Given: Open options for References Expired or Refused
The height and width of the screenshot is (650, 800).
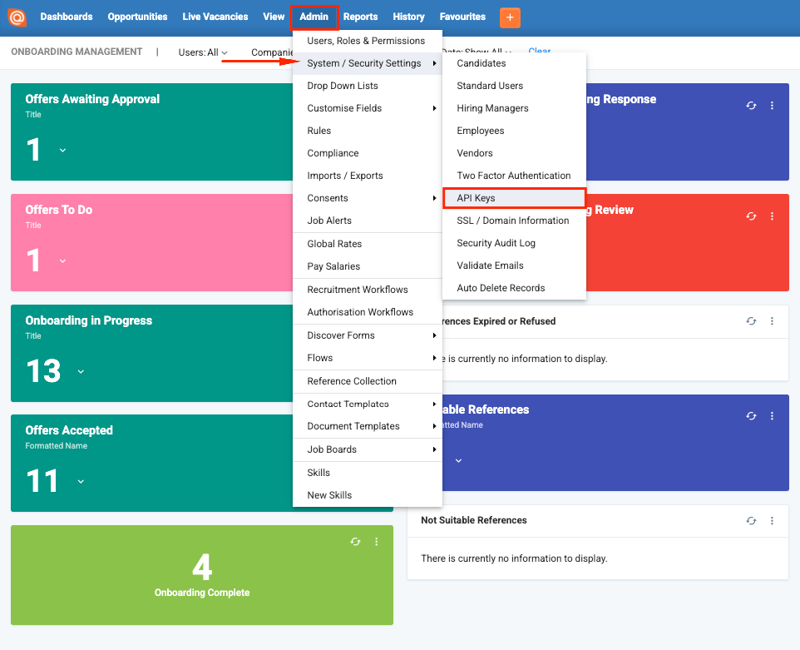Looking at the screenshot, I should click(772, 321).
